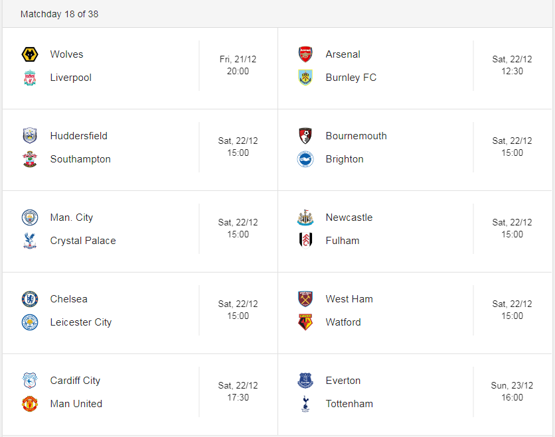Open the Crystal Palace team link
The width and height of the screenshot is (555, 437).
[83, 241]
